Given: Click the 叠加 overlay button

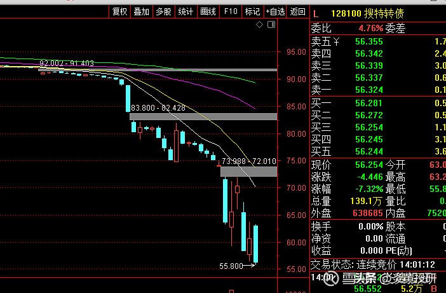Looking at the screenshot, I should pyautogui.click(x=142, y=11).
